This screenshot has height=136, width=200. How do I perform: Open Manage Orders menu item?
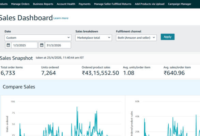pos(20,4)
